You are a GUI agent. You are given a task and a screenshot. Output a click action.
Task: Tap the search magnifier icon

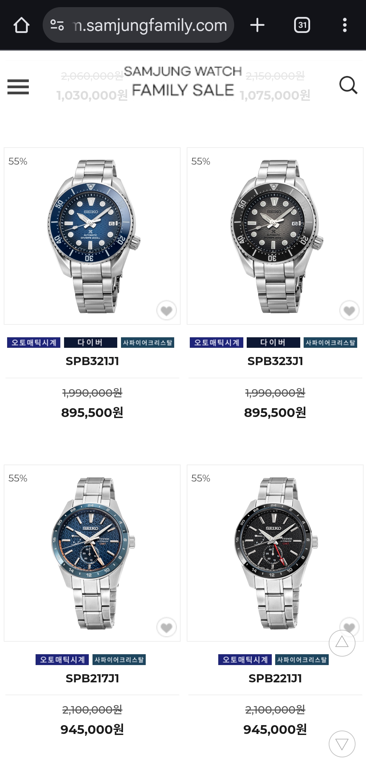coord(348,85)
